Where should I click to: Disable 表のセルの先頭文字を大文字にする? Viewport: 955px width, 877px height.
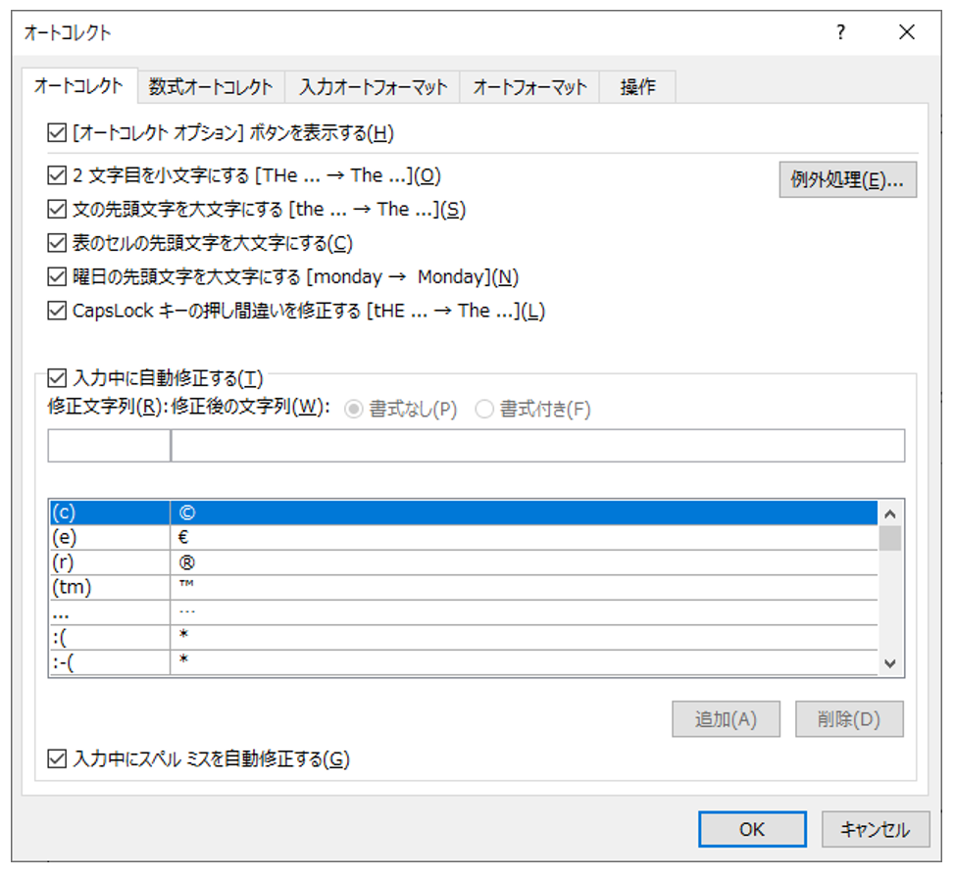(x=56, y=243)
